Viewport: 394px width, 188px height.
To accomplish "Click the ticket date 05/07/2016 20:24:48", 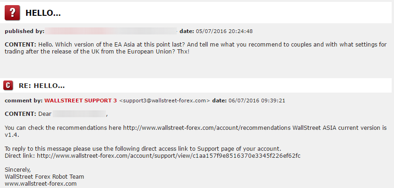I will pos(224,31).
